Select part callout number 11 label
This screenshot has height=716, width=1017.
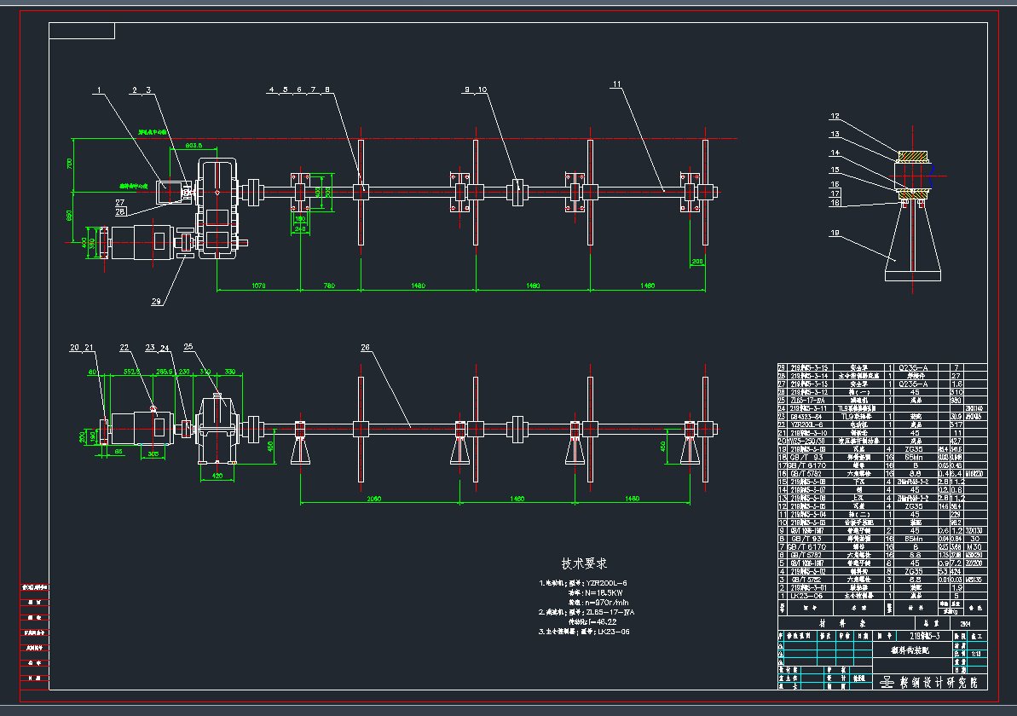click(616, 84)
